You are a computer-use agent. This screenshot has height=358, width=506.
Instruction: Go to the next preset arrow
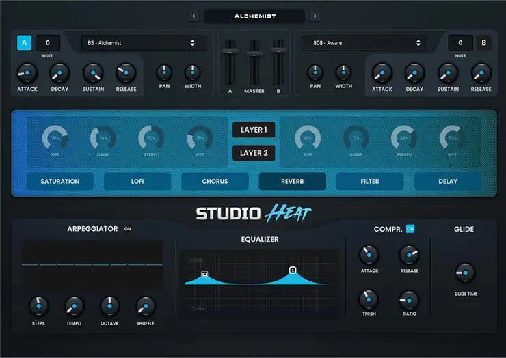pyautogui.click(x=315, y=16)
